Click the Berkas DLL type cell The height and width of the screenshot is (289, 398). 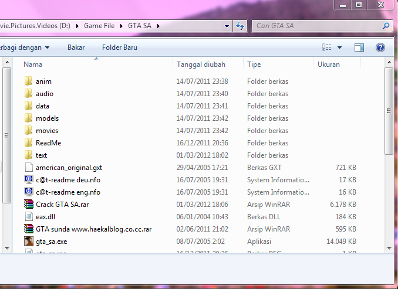(264, 217)
